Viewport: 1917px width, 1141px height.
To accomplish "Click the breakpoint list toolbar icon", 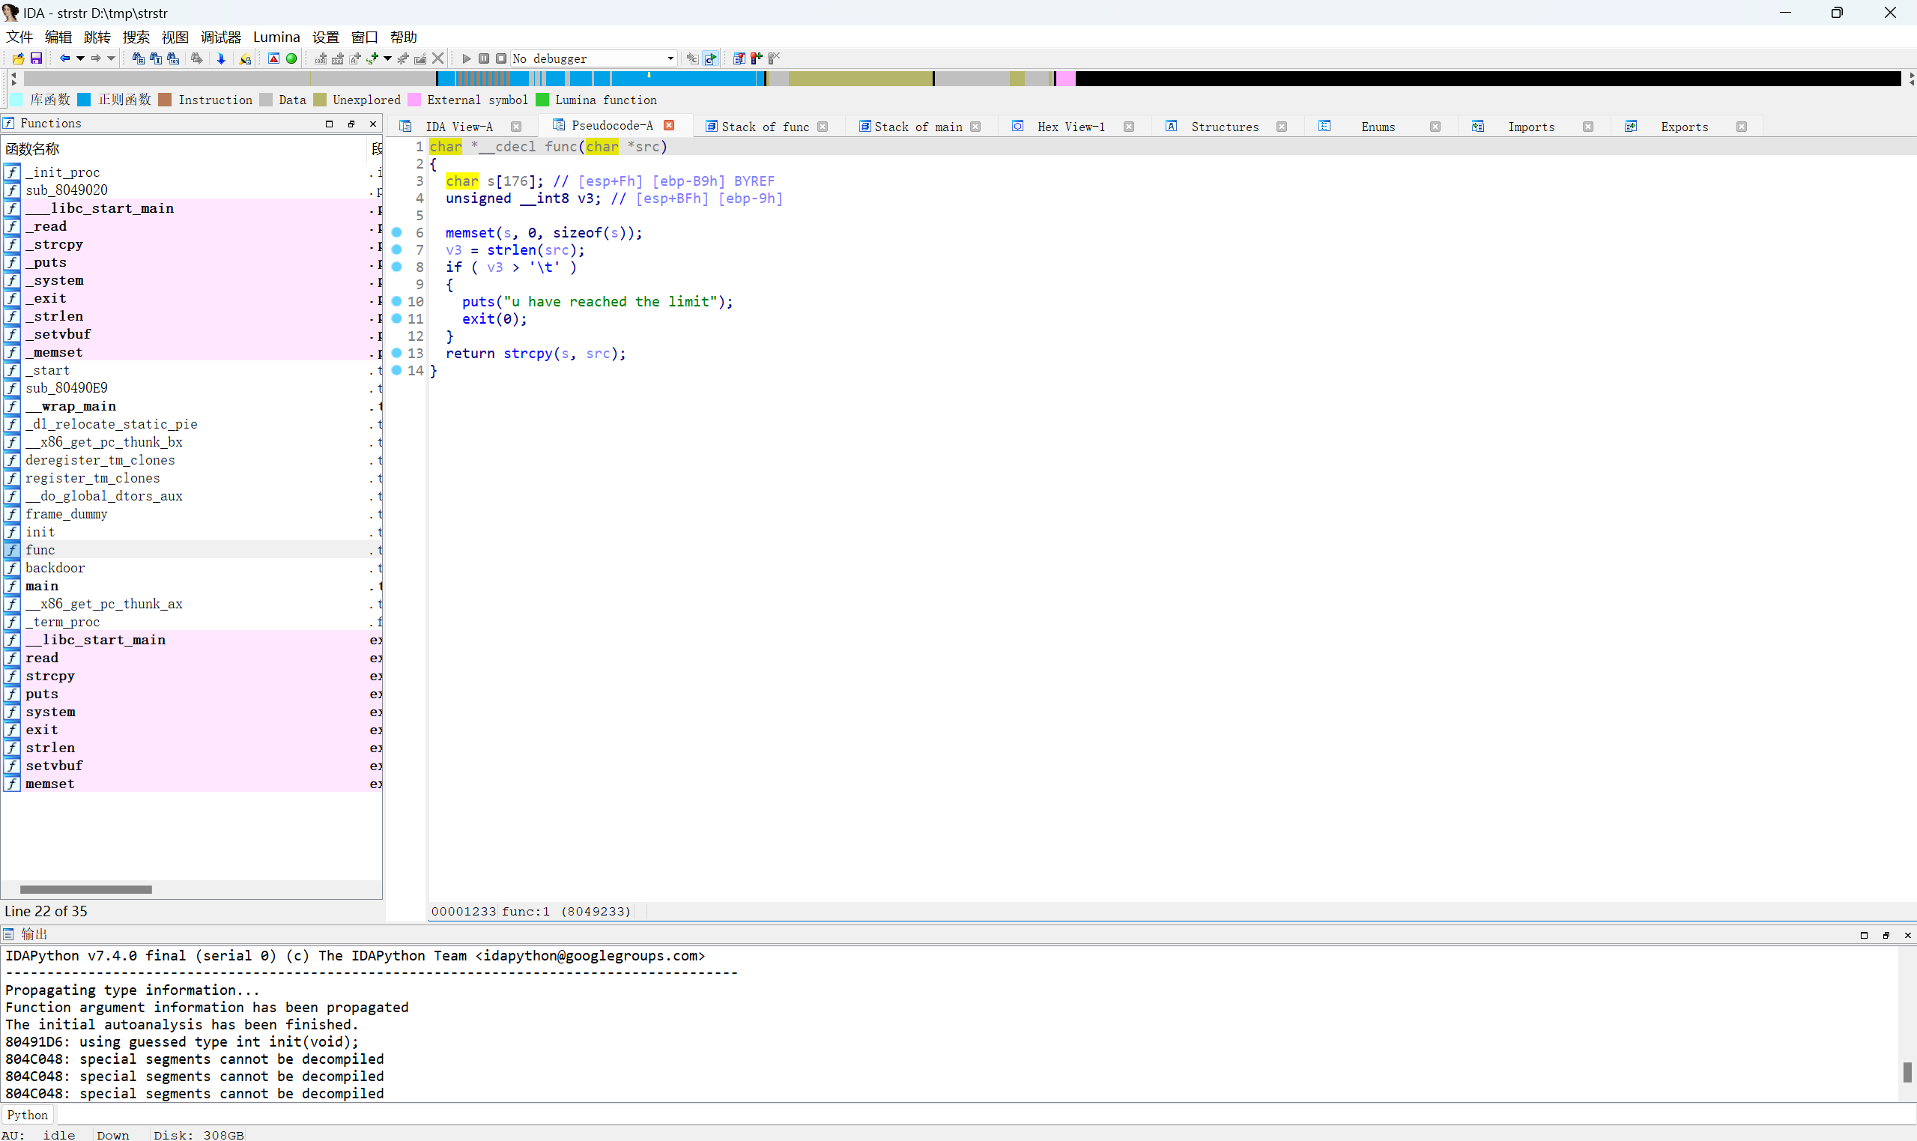I will [x=739, y=58].
